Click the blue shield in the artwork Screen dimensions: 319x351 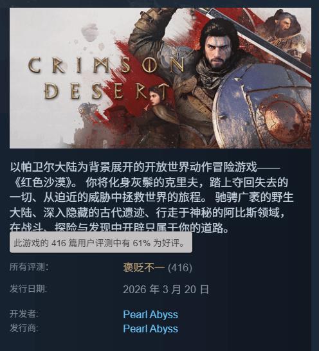[262, 105]
